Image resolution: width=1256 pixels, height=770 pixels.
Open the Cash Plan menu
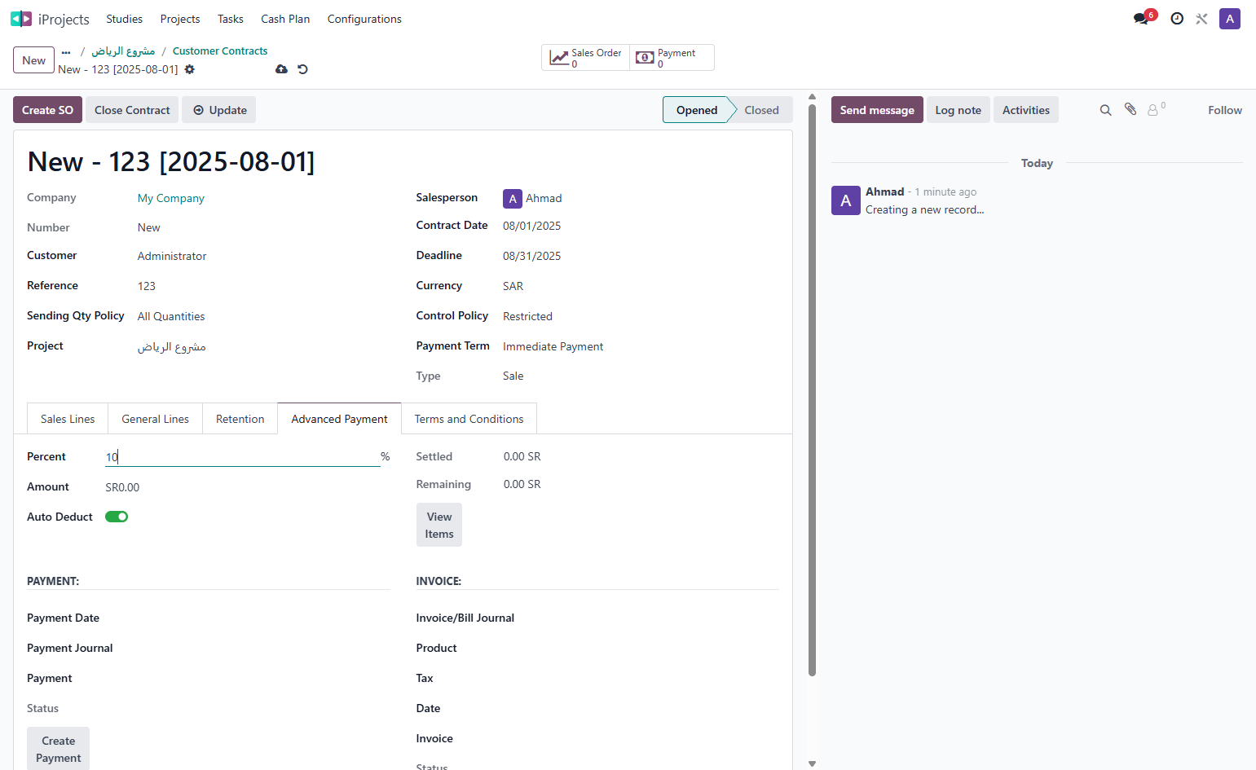click(x=285, y=19)
